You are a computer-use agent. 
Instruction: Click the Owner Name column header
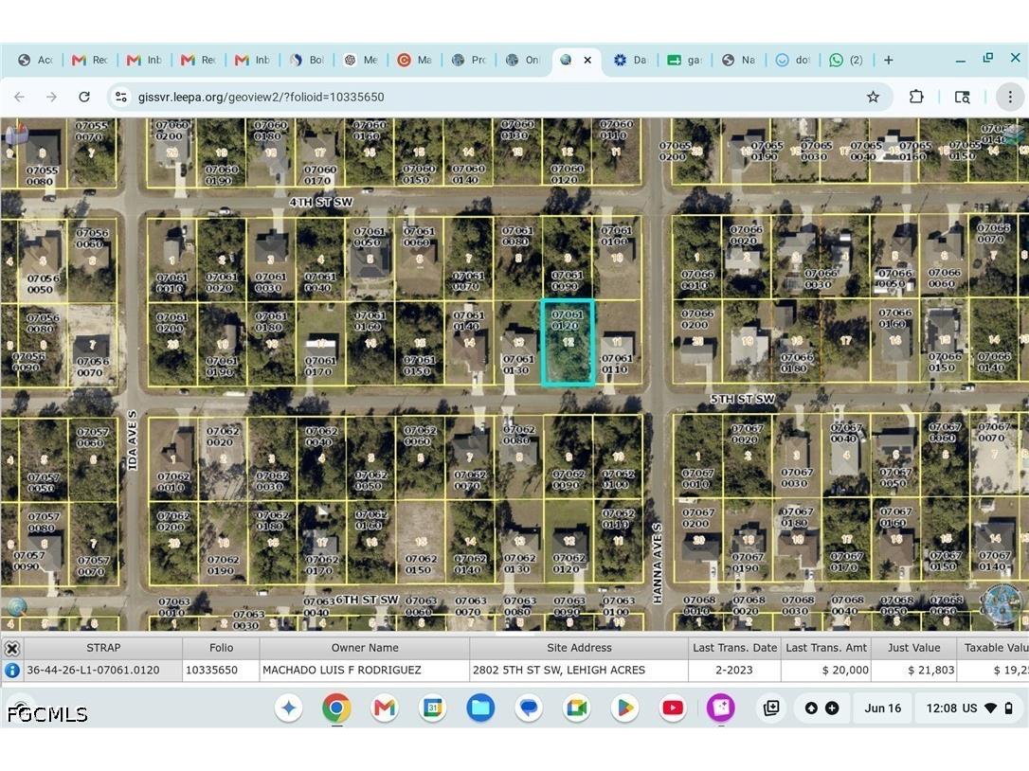pyautogui.click(x=365, y=648)
